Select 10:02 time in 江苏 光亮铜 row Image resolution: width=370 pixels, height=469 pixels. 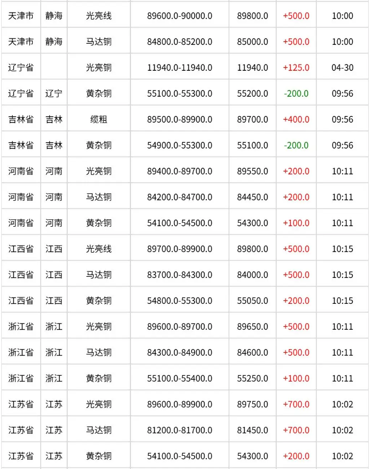[x=342, y=405]
